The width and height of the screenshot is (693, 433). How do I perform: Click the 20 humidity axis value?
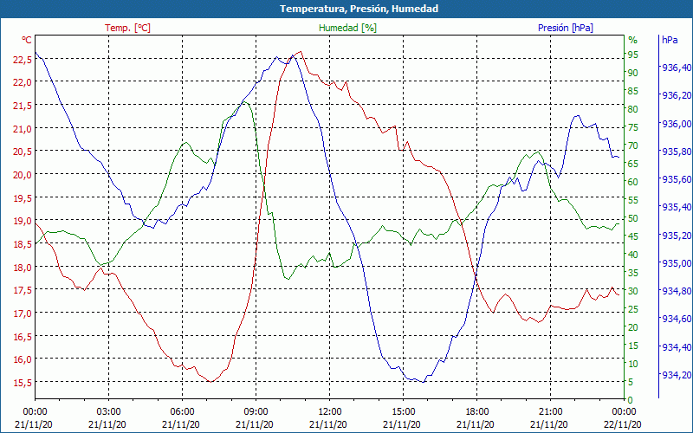633,327
